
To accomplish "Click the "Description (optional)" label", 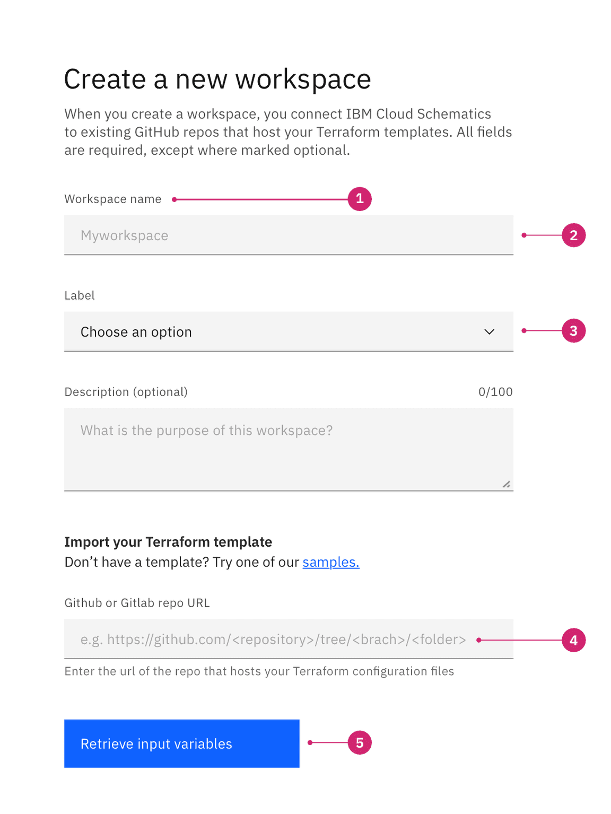I will (x=126, y=392).
